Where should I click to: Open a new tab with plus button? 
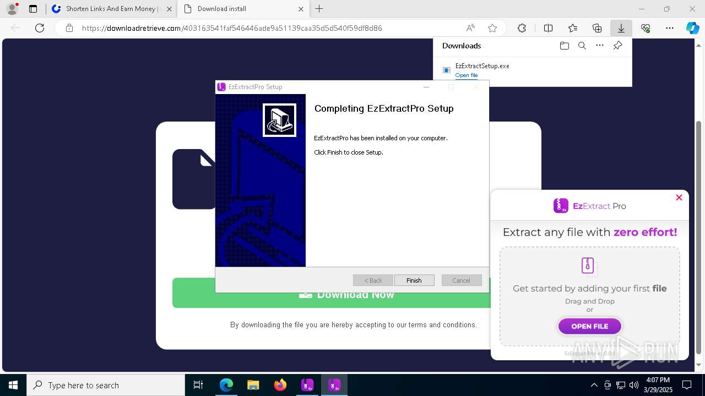319,9
